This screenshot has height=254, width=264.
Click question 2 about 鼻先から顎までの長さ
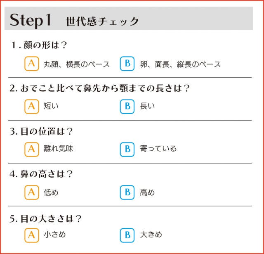pos(99,88)
